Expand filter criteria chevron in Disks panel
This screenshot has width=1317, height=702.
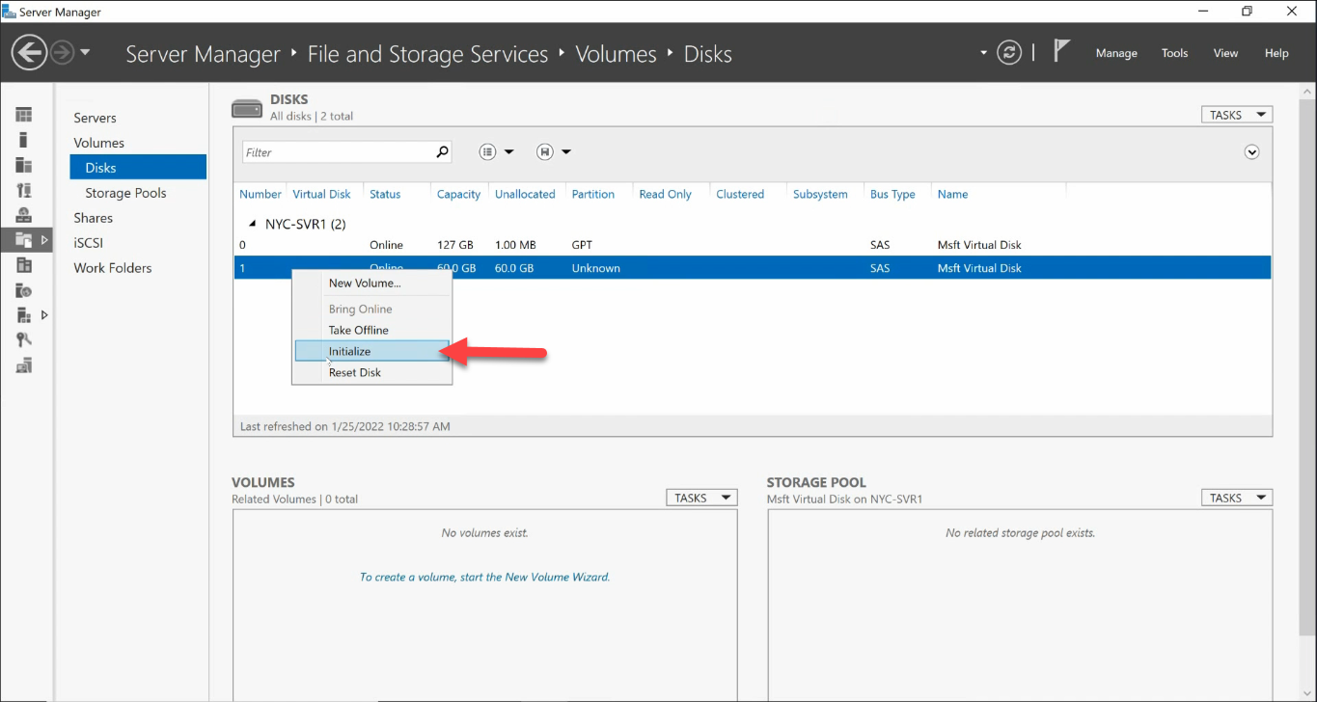click(x=1252, y=152)
